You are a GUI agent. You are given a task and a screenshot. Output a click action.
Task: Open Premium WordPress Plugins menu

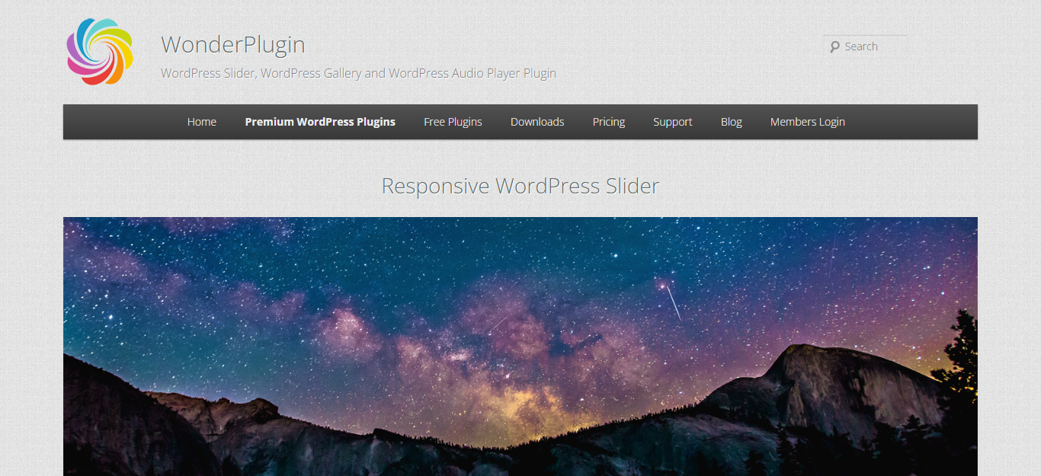[x=320, y=122]
